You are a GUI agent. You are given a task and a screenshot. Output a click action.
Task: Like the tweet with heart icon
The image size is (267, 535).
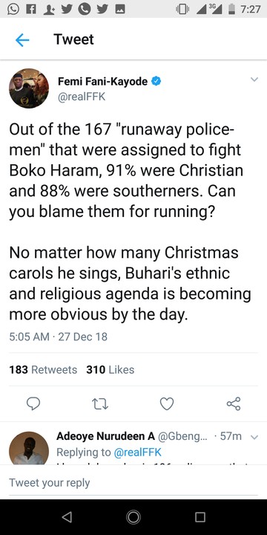pos(167,404)
